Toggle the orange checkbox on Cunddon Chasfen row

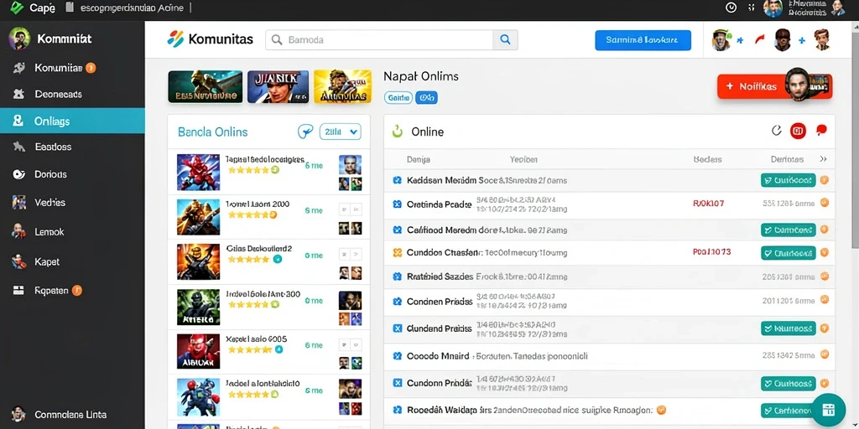click(398, 253)
